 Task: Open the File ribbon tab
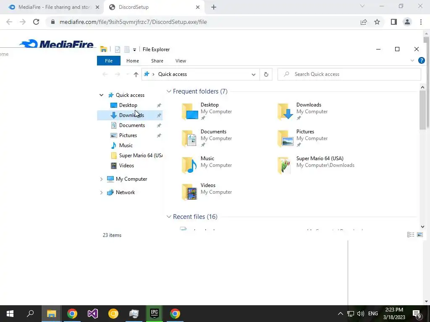pos(109,61)
